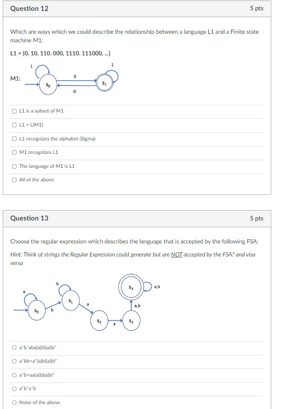Click double-circled state S3 in the FSA
This screenshot has height=409, width=283.
pos(131,287)
